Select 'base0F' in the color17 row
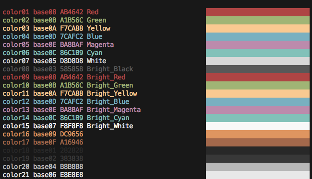 pos(45,142)
